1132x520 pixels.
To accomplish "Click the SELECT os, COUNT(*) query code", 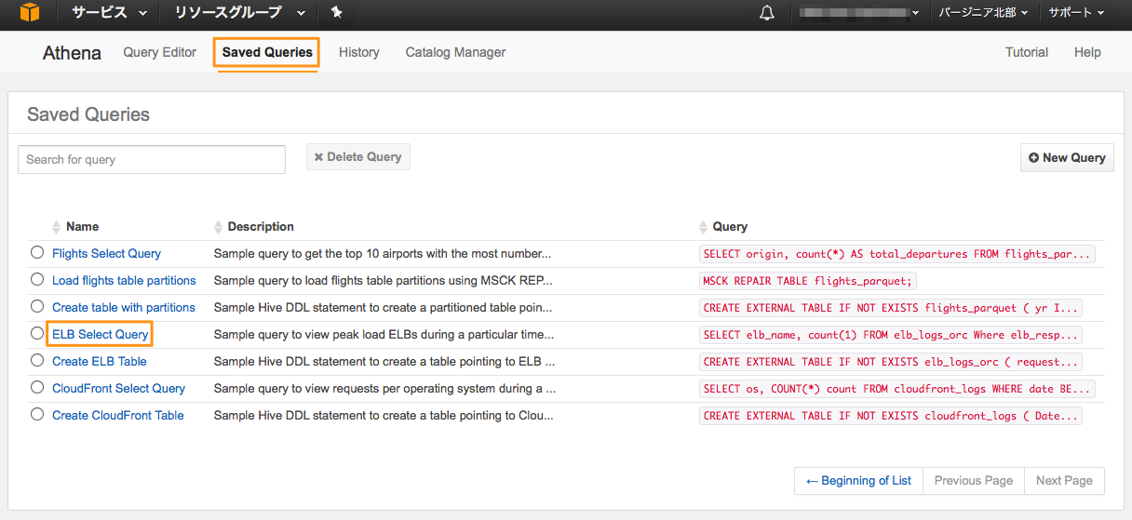I will (x=897, y=389).
